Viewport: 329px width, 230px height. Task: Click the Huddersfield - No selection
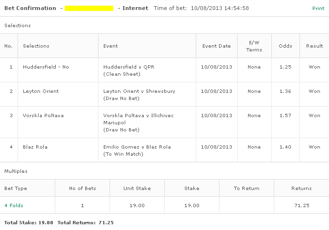(x=46, y=67)
